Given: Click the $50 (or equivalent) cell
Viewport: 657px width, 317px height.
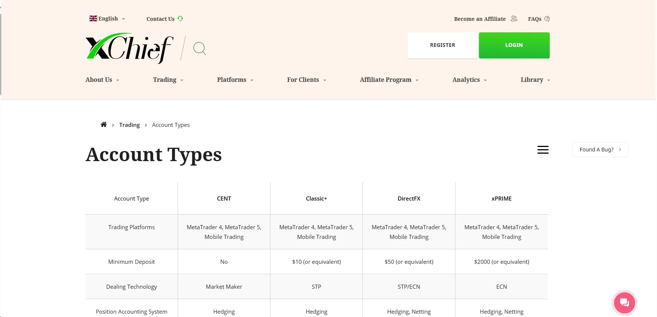Looking at the screenshot, I should click(409, 262).
